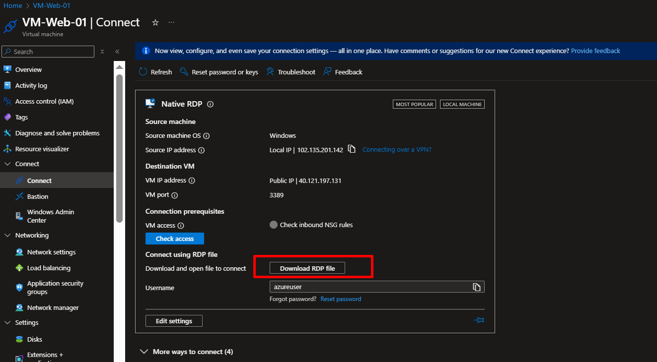Screen dimensions: 657x362
Task: Copy the azureuser username
Action: click(x=476, y=287)
